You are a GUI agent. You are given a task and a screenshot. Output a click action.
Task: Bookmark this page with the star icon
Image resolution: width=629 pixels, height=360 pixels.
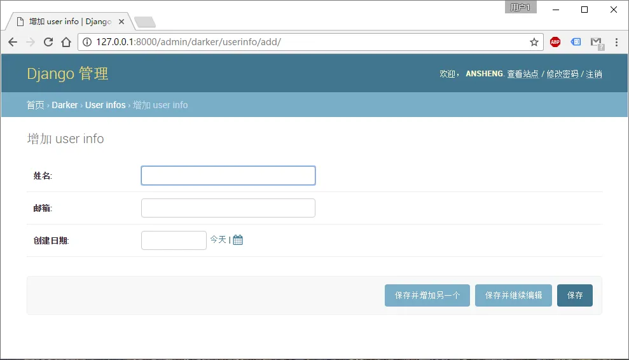coord(534,42)
